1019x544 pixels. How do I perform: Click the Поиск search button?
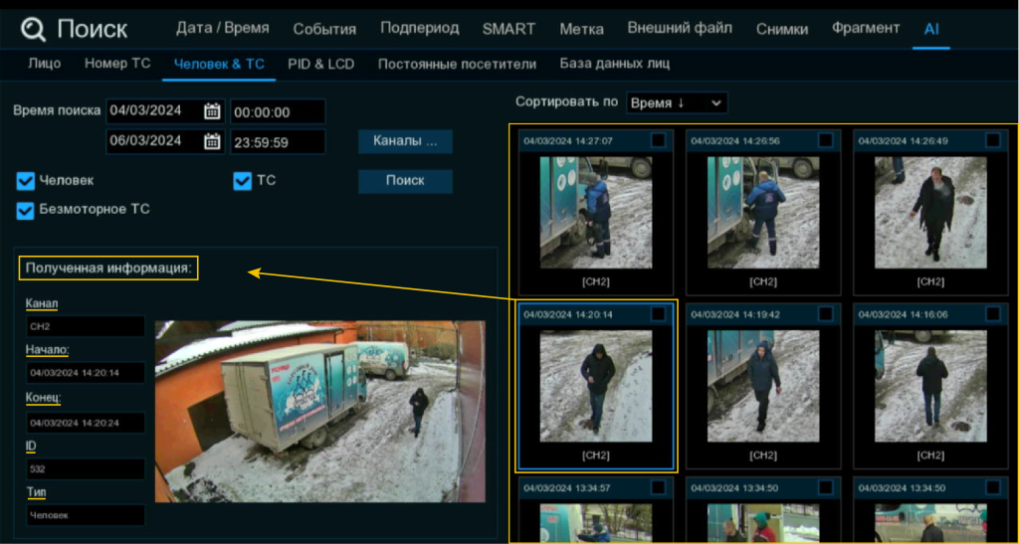coord(405,181)
